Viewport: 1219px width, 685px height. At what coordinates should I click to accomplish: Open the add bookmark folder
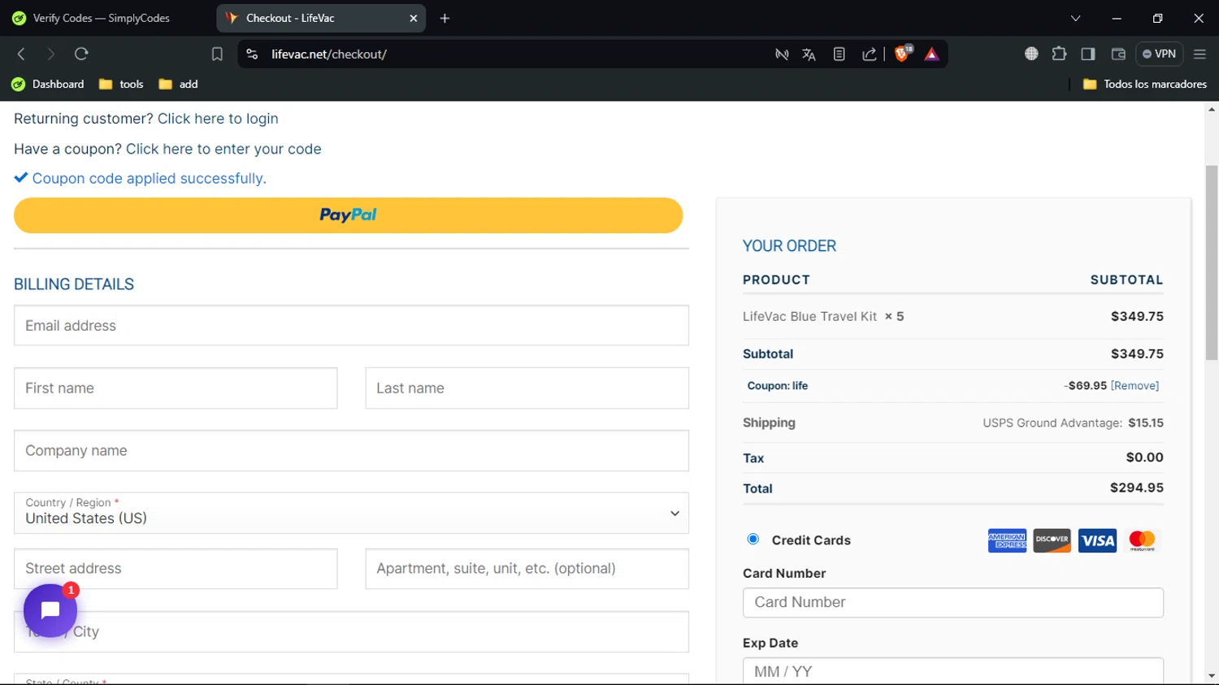(179, 84)
